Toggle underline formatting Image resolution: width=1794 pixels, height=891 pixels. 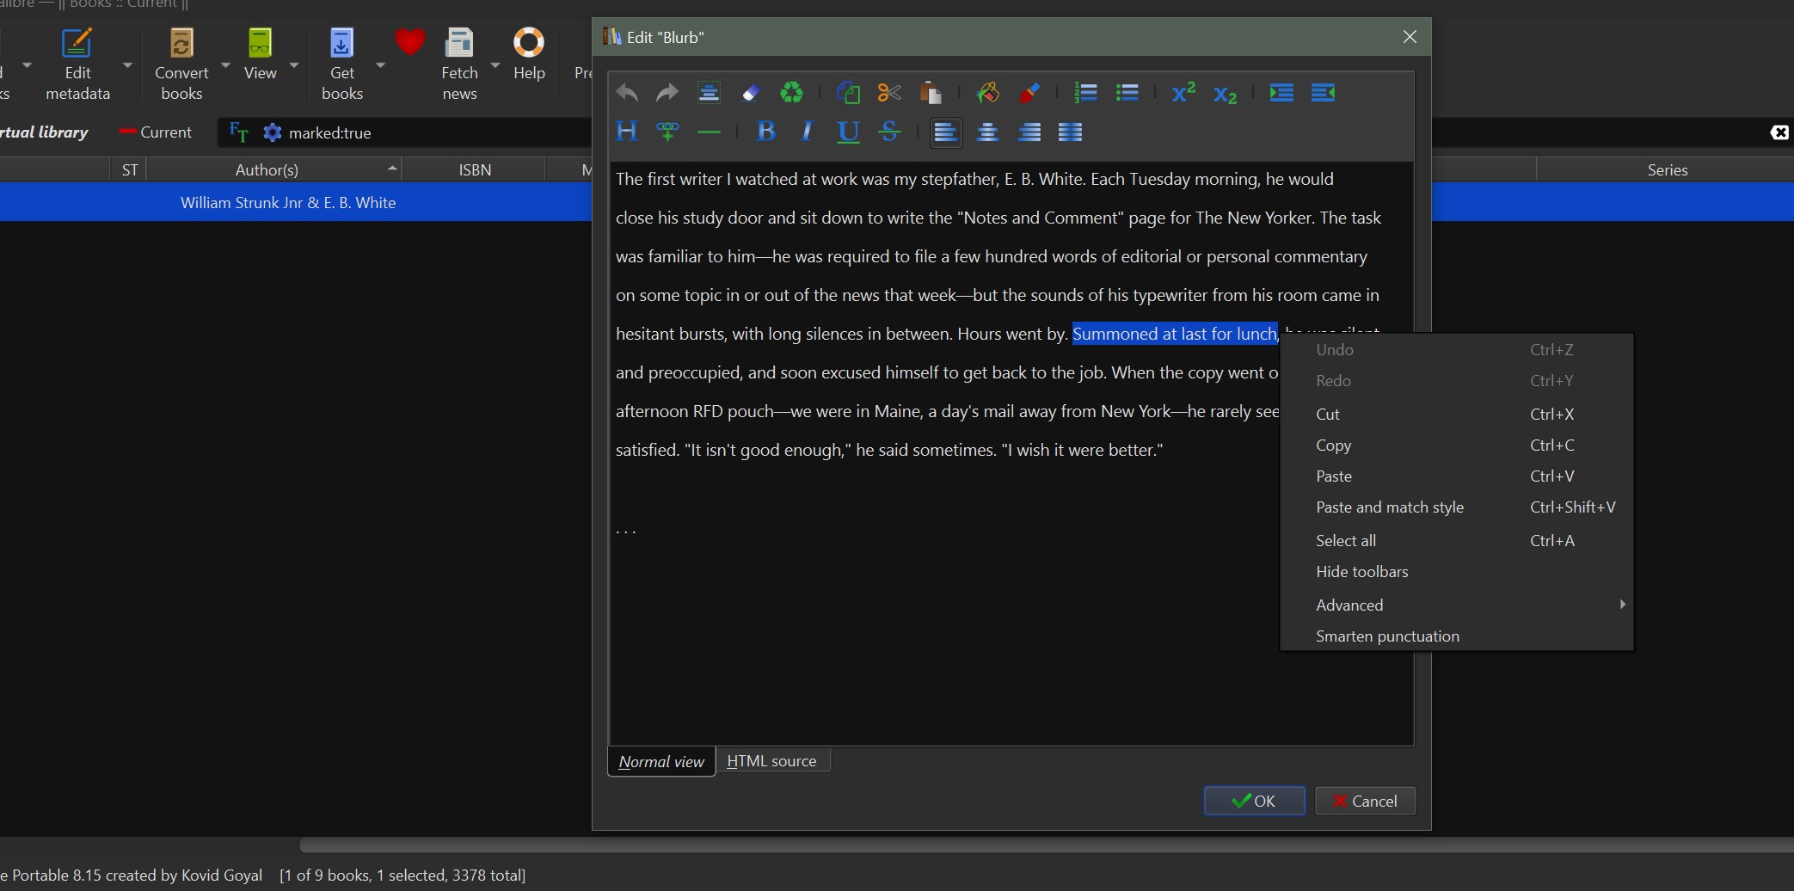848,132
